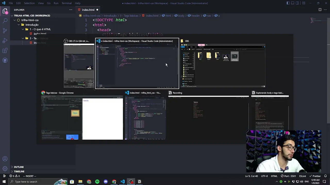
Task: Click the Split Editor Right icon
Action: (x=320, y=10)
